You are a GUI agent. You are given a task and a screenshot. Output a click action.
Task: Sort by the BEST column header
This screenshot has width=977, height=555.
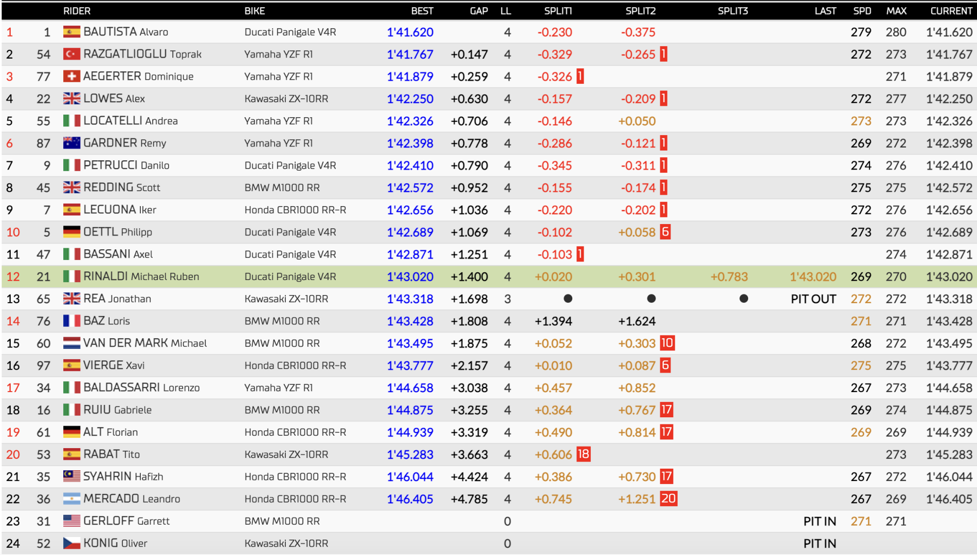(422, 11)
